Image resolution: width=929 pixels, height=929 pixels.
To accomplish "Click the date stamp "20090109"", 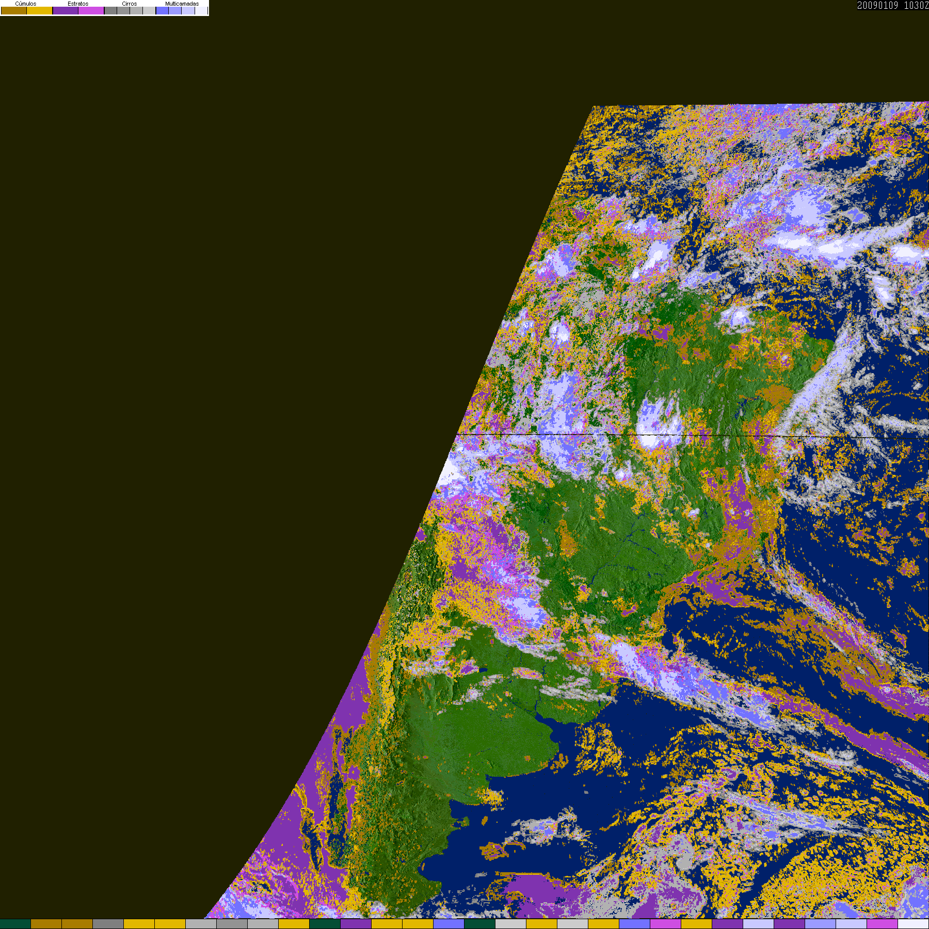I will [878, 5].
